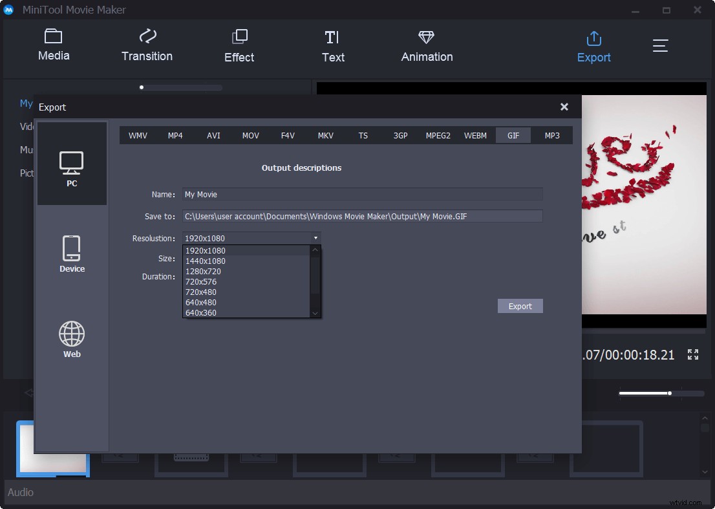This screenshot has width=715, height=509.
Task: Open the Resolution dropdown
Action: click(315, 238)
